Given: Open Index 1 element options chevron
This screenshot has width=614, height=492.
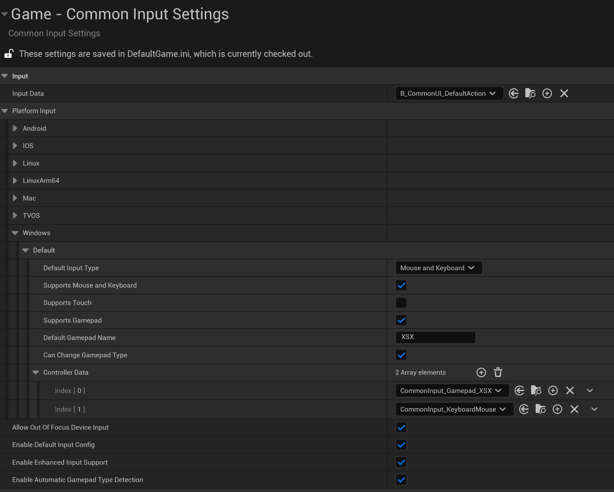Looking at the screenshot, I should coord(594,409).
